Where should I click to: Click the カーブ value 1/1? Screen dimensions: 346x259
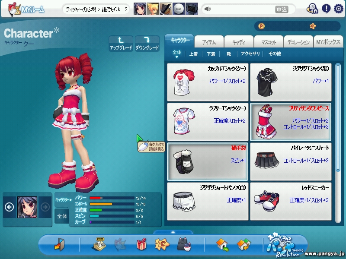(138, 222)
